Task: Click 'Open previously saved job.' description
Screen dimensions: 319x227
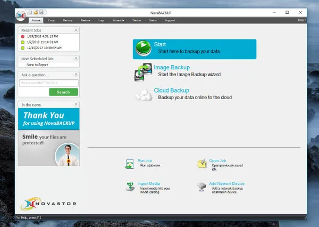Action: (227, 167)
